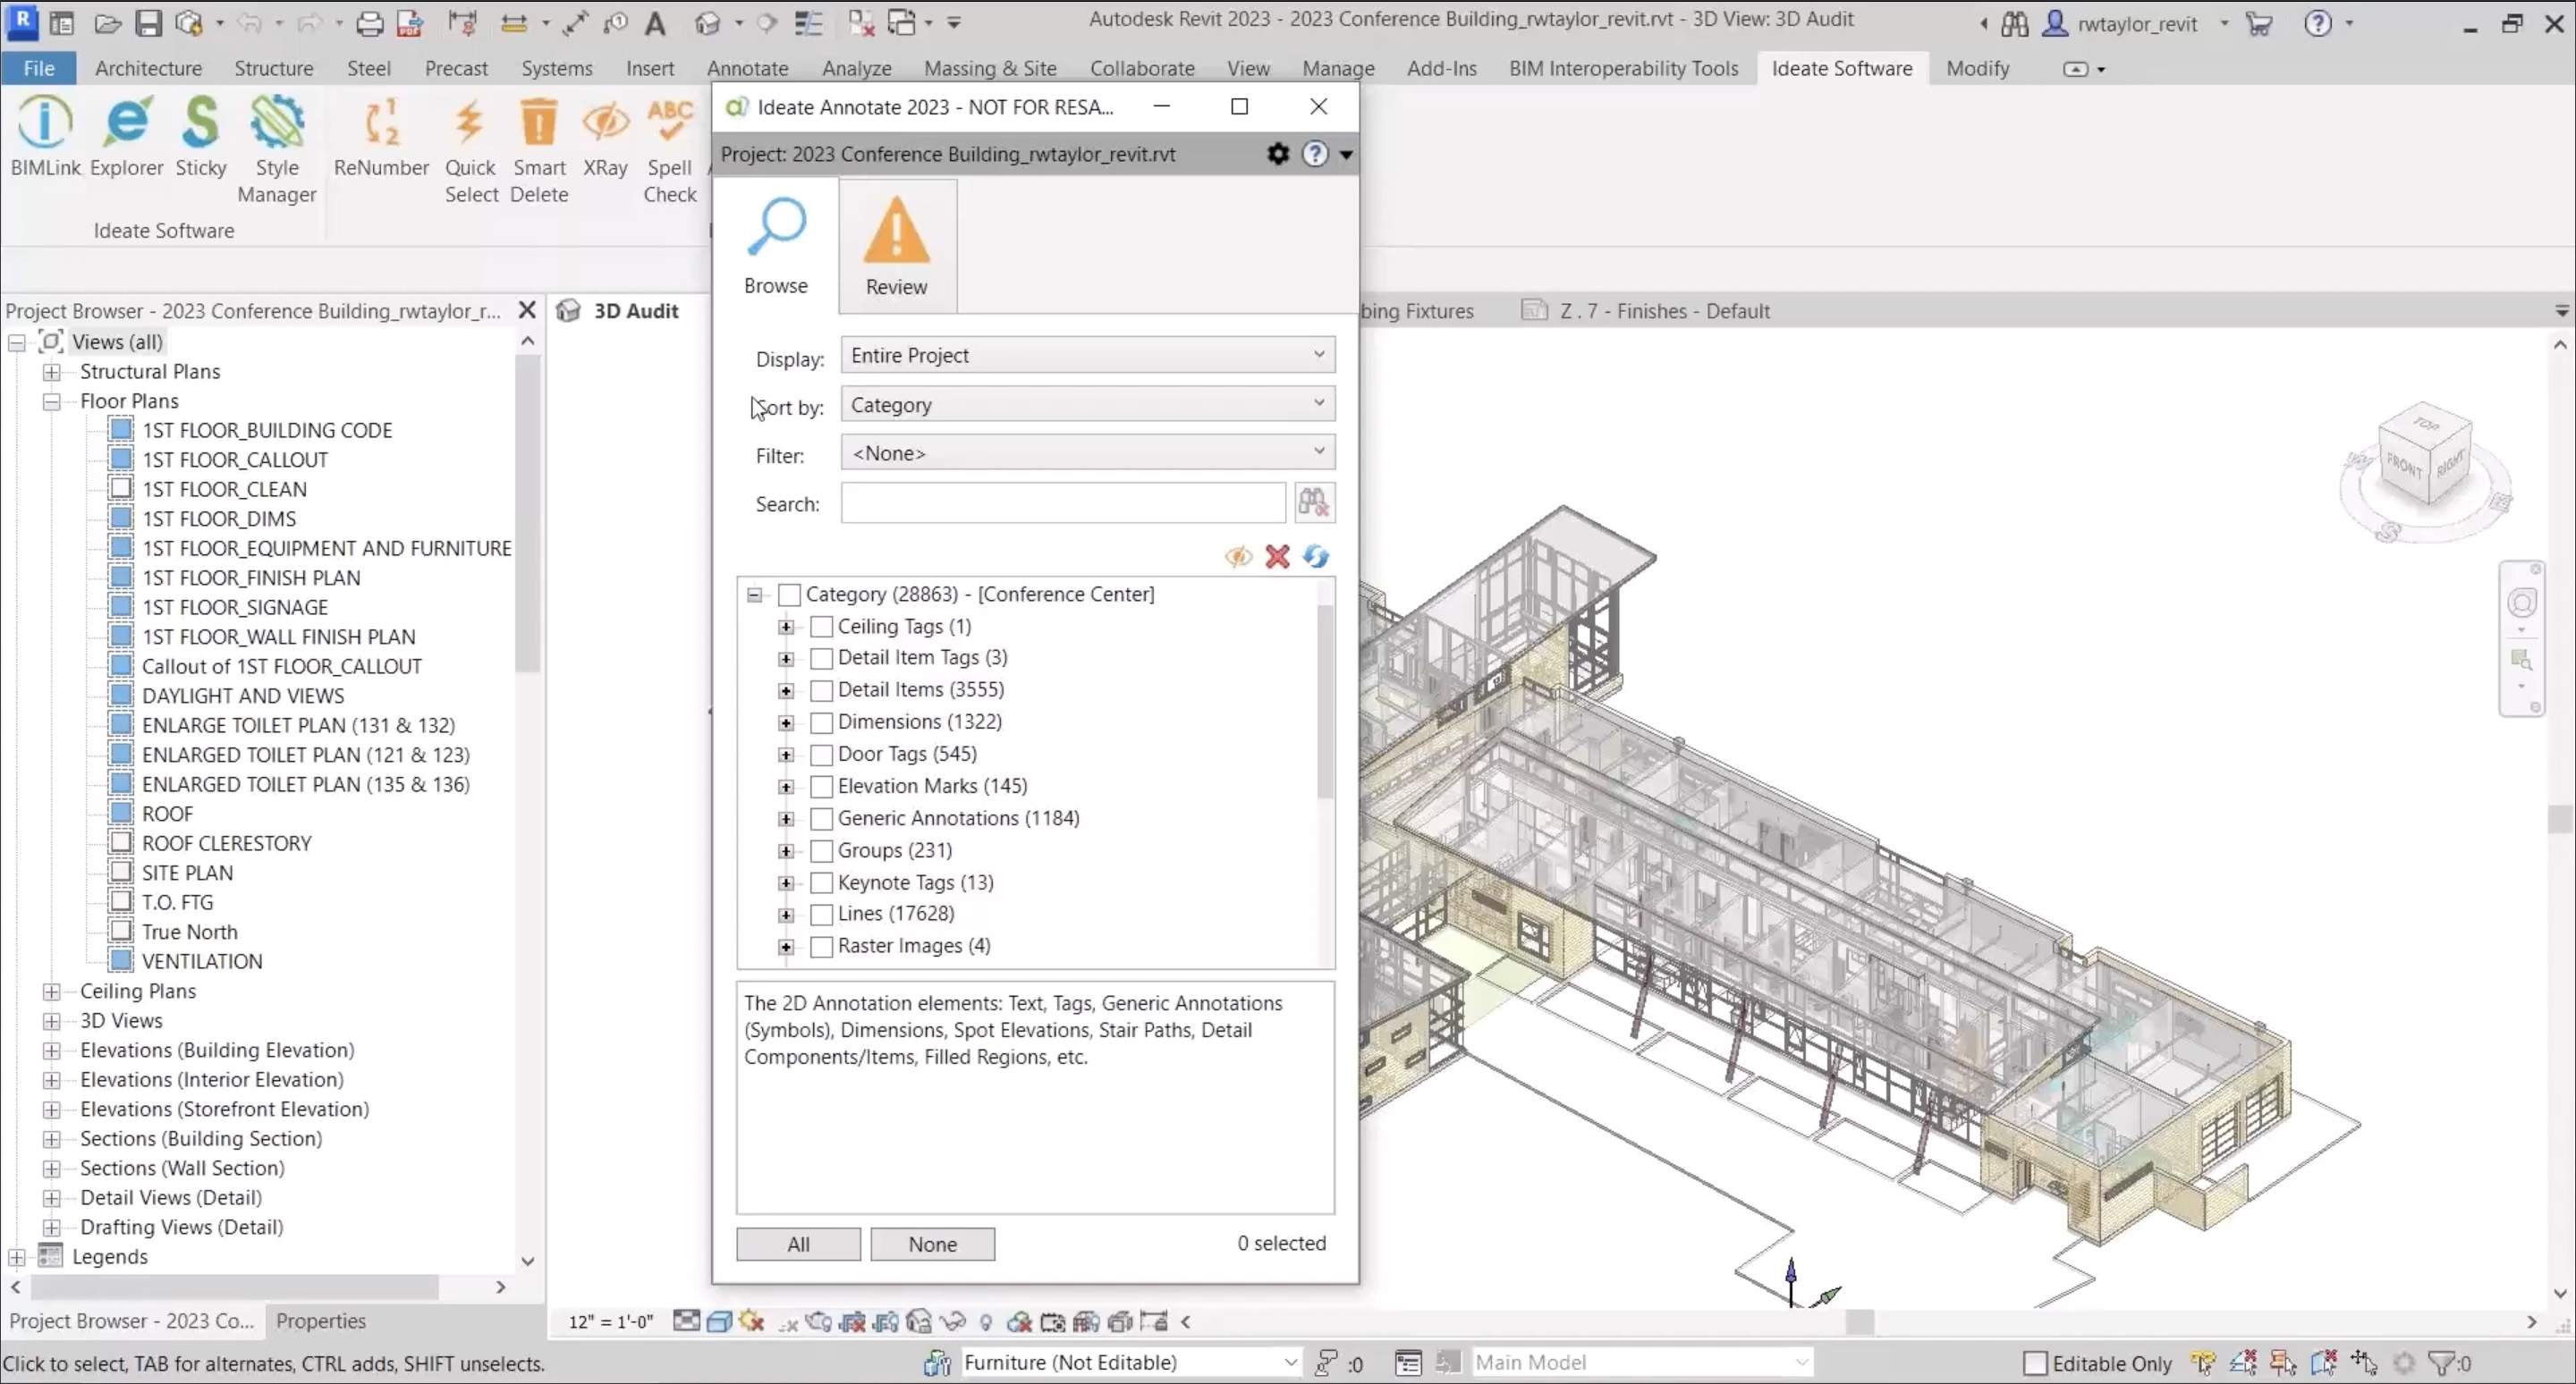Select the SITE PLAN view
Image resolution: width=2576 pixels, height=1384 pixels.
pos(187,873)
